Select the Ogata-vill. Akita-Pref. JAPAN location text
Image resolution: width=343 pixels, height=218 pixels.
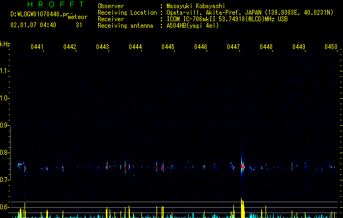[x=214, y=13]
